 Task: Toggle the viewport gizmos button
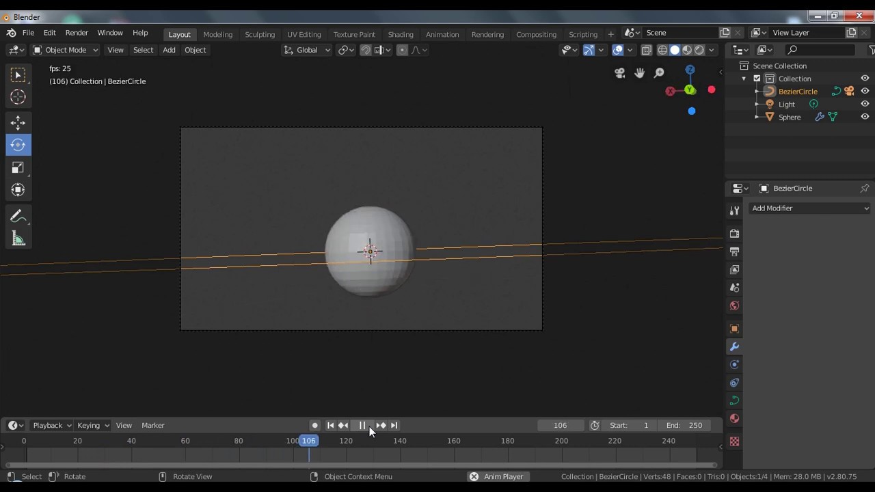(589, 50)
